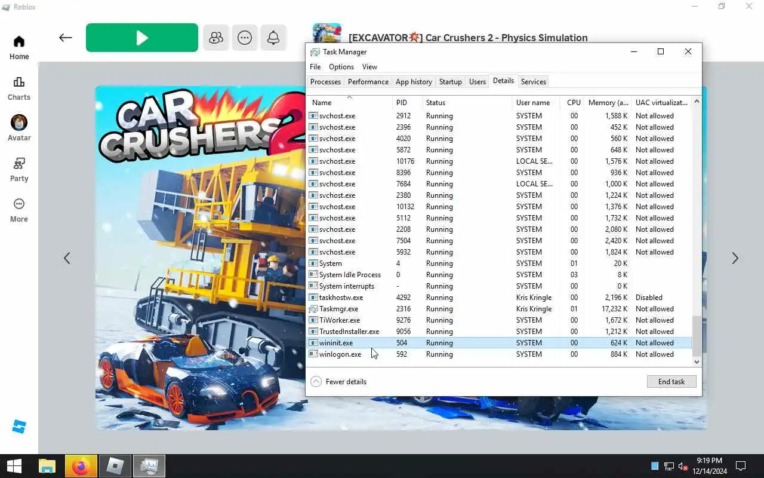Select the Taskmgr.exe process row

click(x=499, y=309)
